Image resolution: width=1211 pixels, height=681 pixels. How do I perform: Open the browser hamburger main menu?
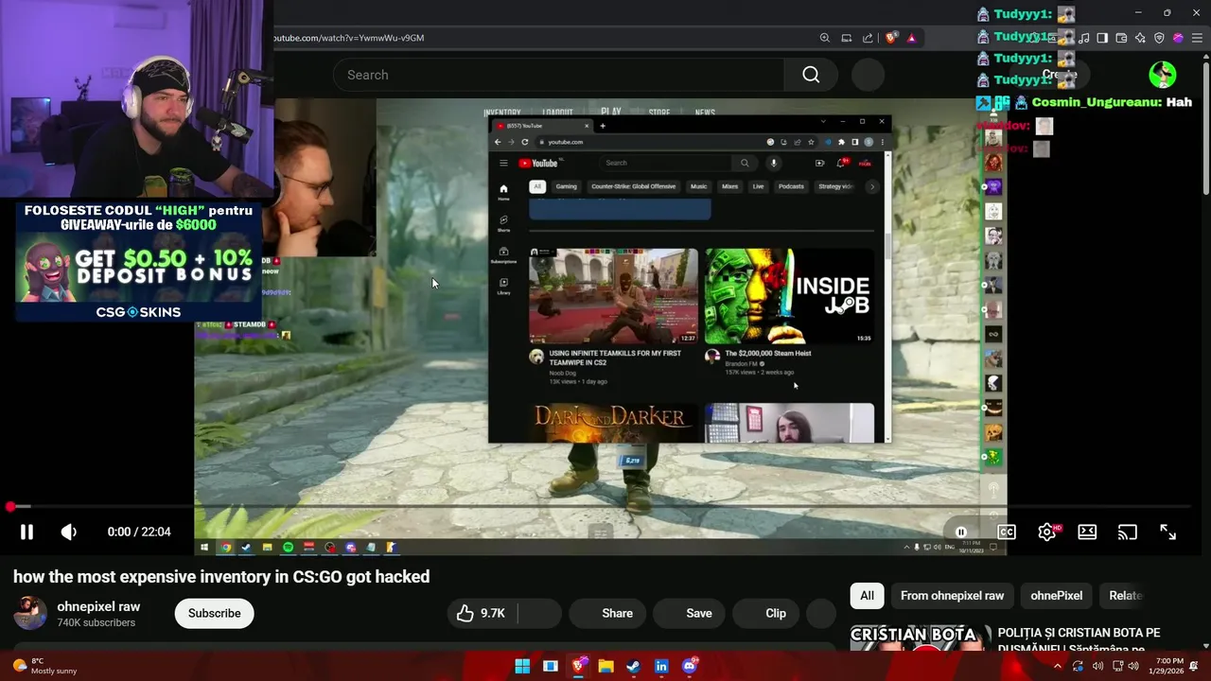tap(1197, 38)
